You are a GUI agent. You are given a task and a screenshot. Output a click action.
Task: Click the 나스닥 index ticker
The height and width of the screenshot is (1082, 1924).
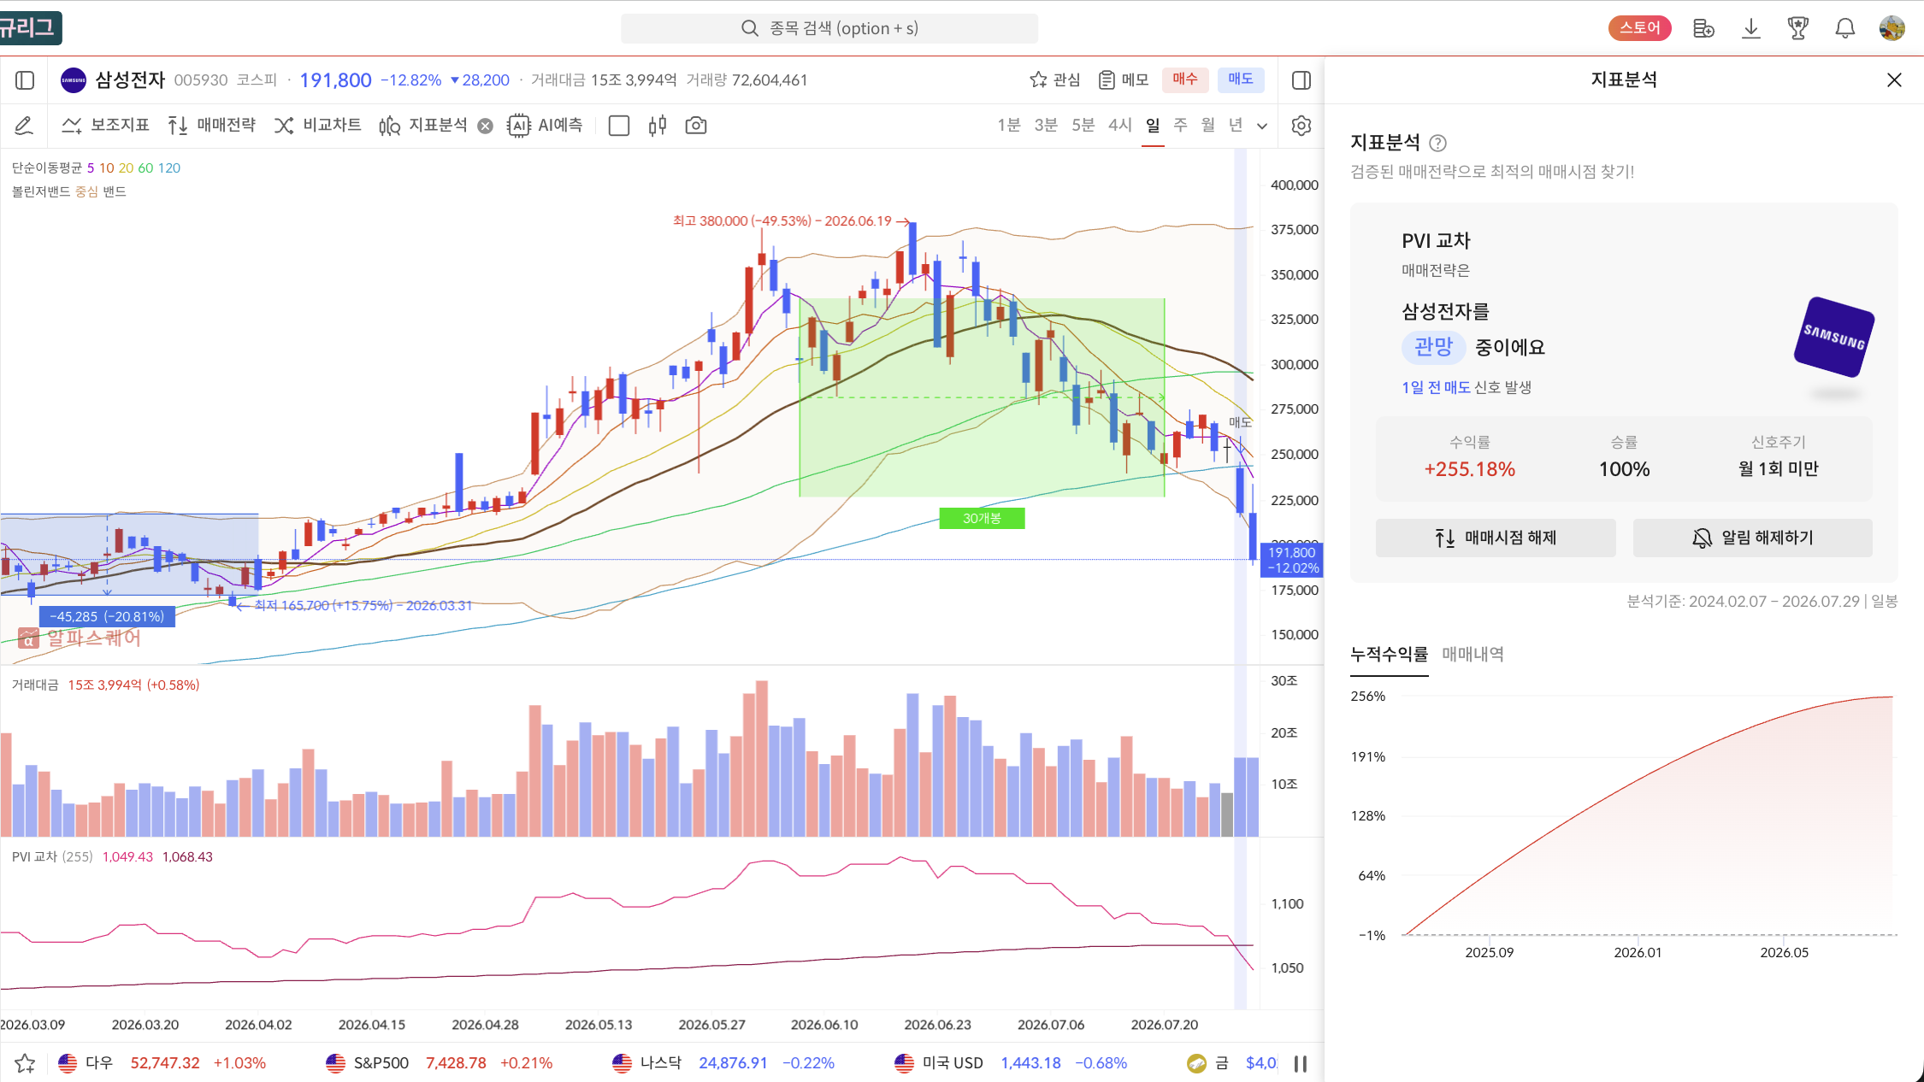point(723,1063)
